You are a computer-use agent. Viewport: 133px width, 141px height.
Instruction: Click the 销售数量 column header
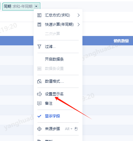tap(121, 41)
